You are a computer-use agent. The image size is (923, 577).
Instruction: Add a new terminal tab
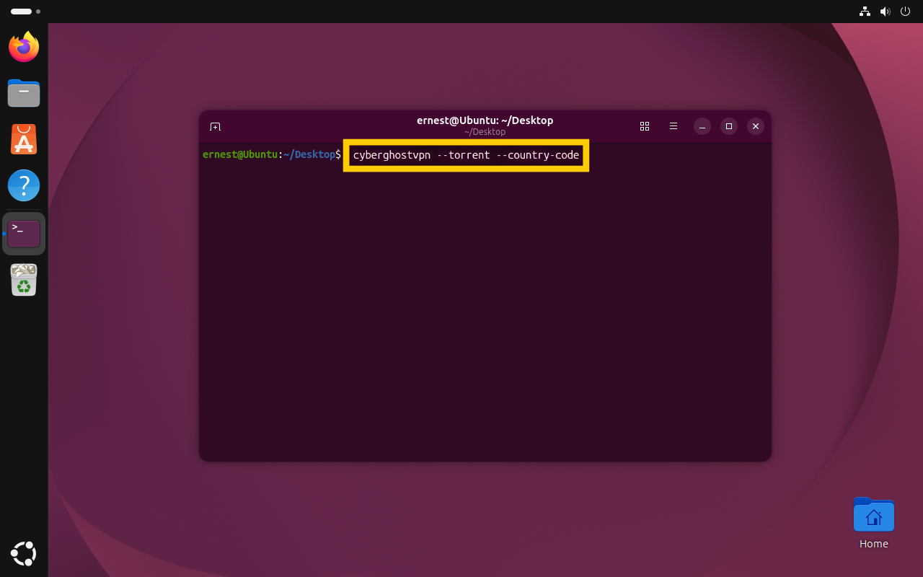(215, 126)
